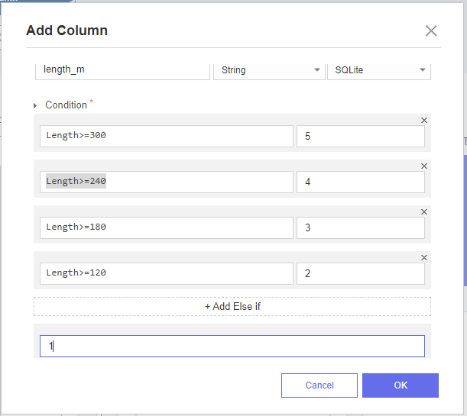Click the result value field containing 4

point(360,182)
